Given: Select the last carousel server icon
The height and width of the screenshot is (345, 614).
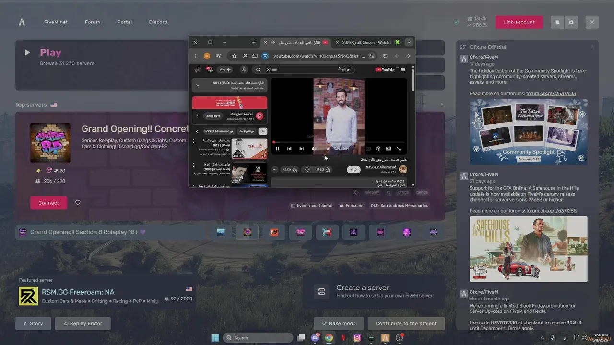Looking at the screenshot, I should click(433, 232).
